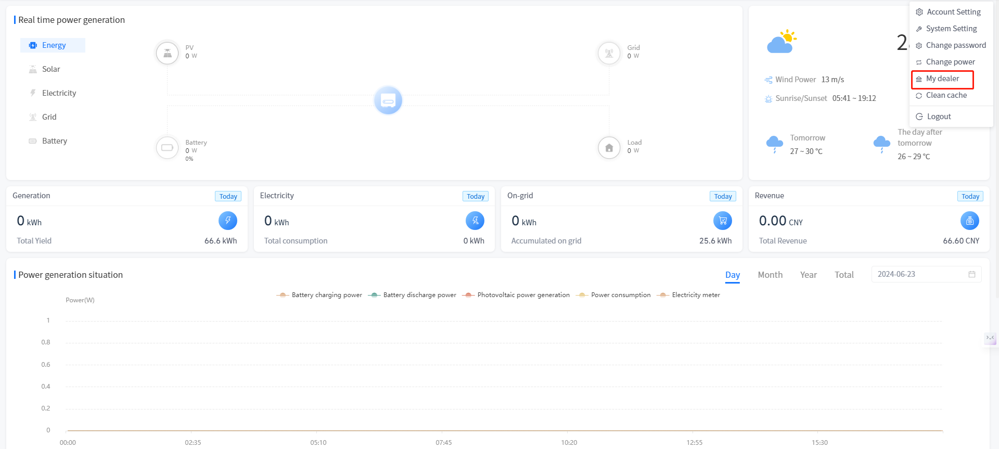Expand the Today selector in Generation card
This screenshot has width=999, height=449.
[228, 196]
